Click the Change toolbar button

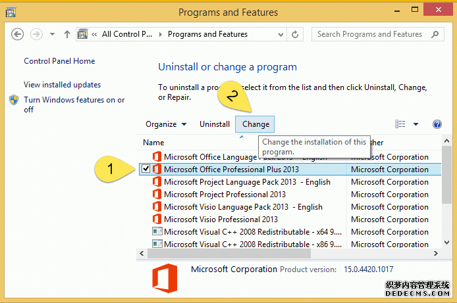click(x=255, y=124)
